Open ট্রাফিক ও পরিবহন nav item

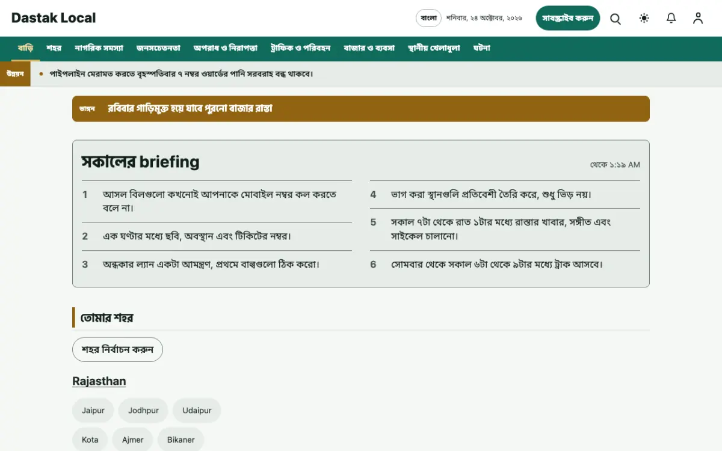coord(301,48)
